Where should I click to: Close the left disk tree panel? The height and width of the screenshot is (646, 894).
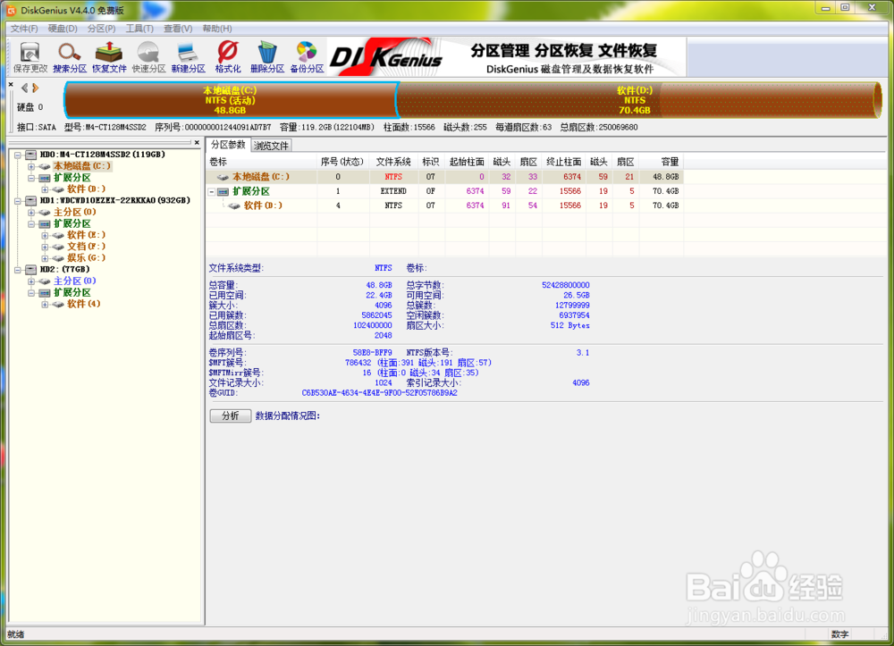click(x=197, y=142)
